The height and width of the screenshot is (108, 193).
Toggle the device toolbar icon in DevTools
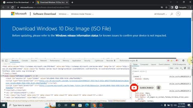coord(6,61)
